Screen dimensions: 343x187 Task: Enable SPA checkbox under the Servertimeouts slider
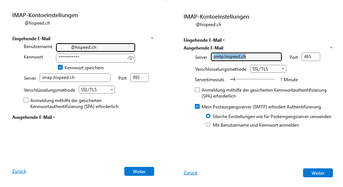[197, 90]
